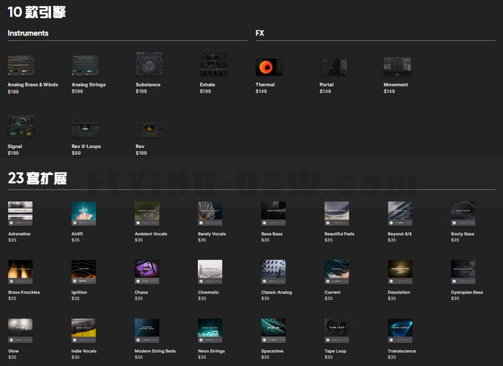This screenshot has height=366, width=503.
Task: Select the Rev X-Loops instrument image
Action: coord(85,130)
